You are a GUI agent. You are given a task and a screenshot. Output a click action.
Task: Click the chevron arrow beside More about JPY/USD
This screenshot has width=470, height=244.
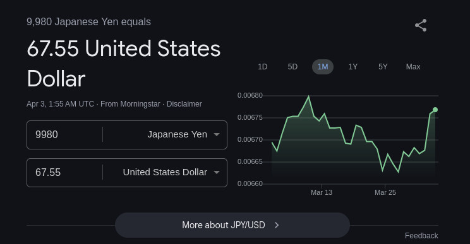277,225
